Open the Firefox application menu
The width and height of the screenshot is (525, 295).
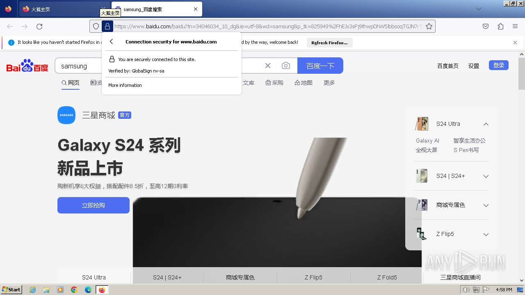coord(515,26)
